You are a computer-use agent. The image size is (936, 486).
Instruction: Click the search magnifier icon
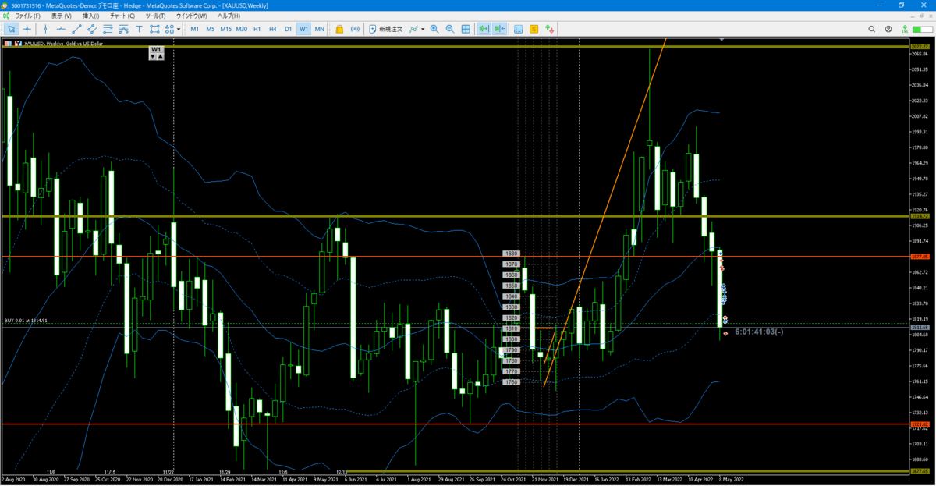(x=873, y=29)
